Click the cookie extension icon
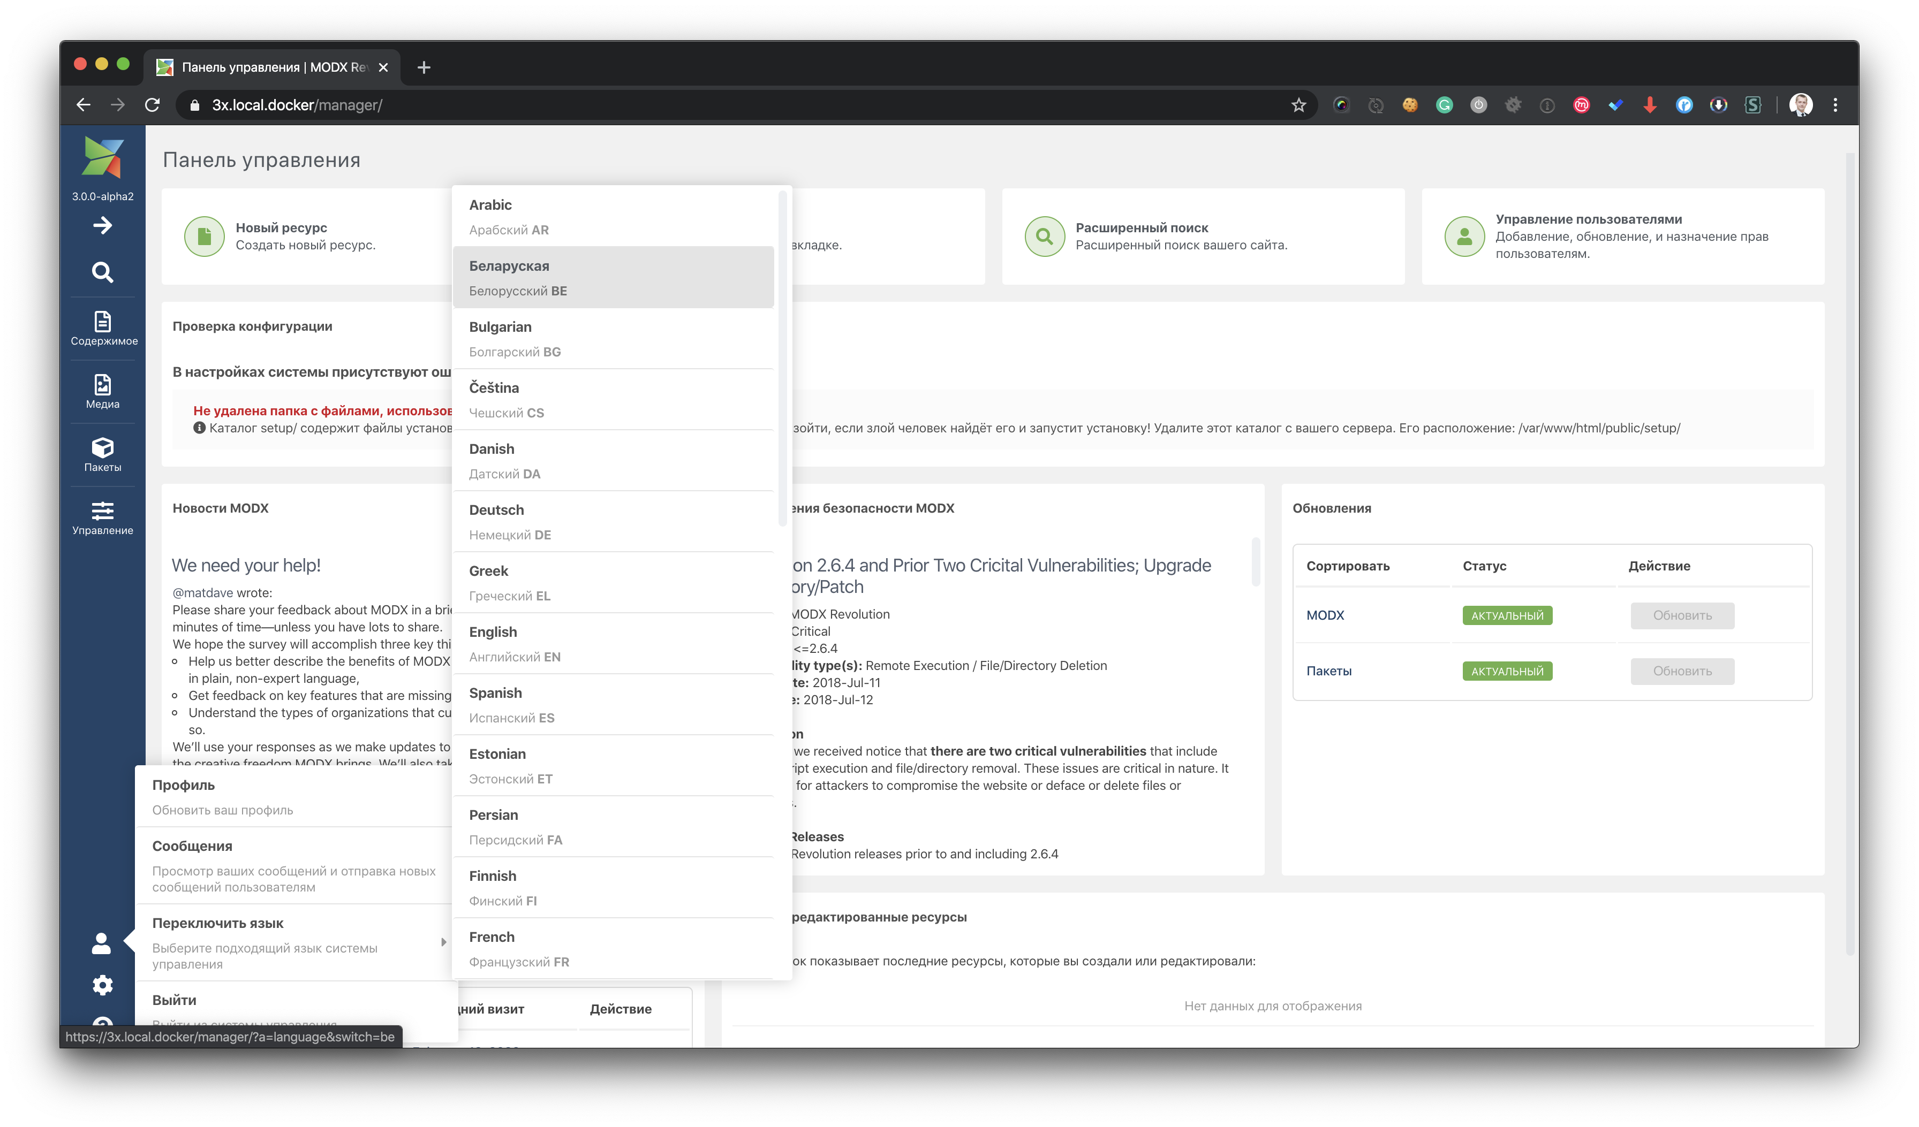This screenshot has width=1919, height=1127. pyautogui.click(x=1410, y=105)
